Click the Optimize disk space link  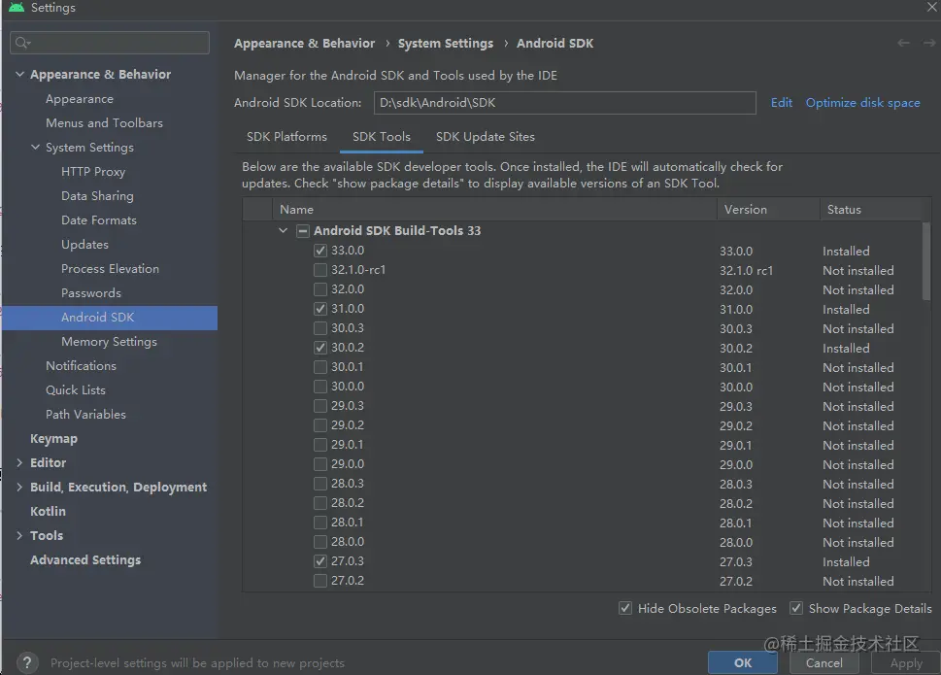862,103
